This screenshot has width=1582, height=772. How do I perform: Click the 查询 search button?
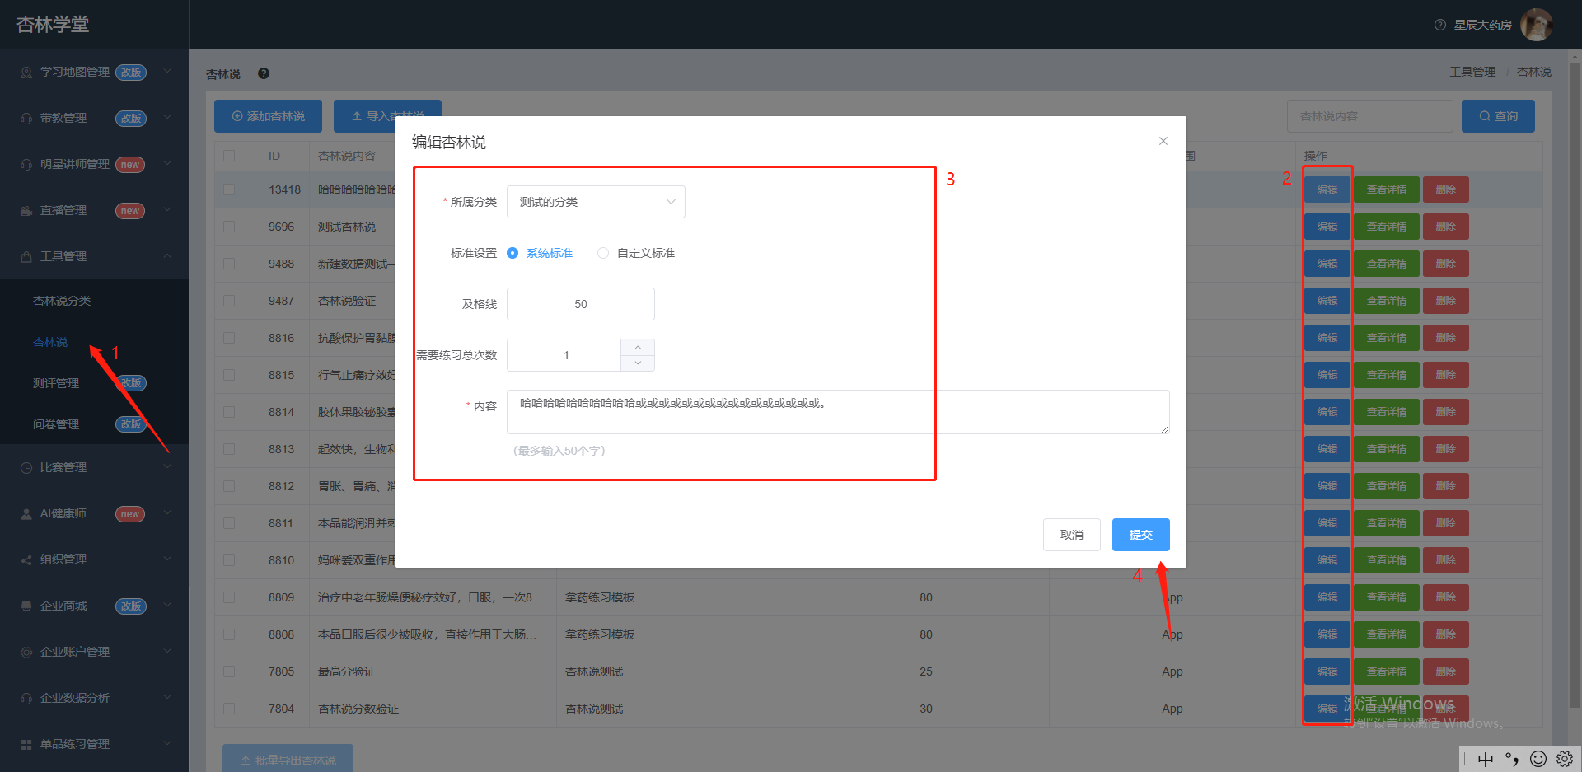(1498, 116)
